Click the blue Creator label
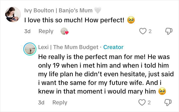Screen dimensions: 179x112 pyautogui.click(x=113, y=47)
